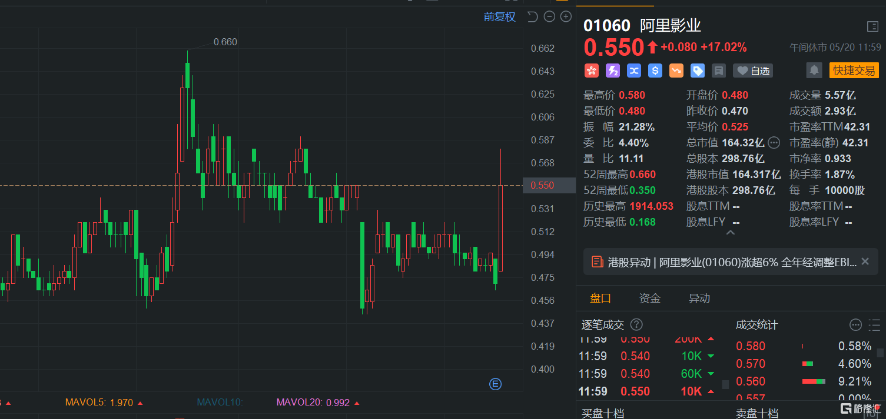Add 阿里影业 to 自选 watchlist
Screen dimensions: 886x419
(753, 71)
